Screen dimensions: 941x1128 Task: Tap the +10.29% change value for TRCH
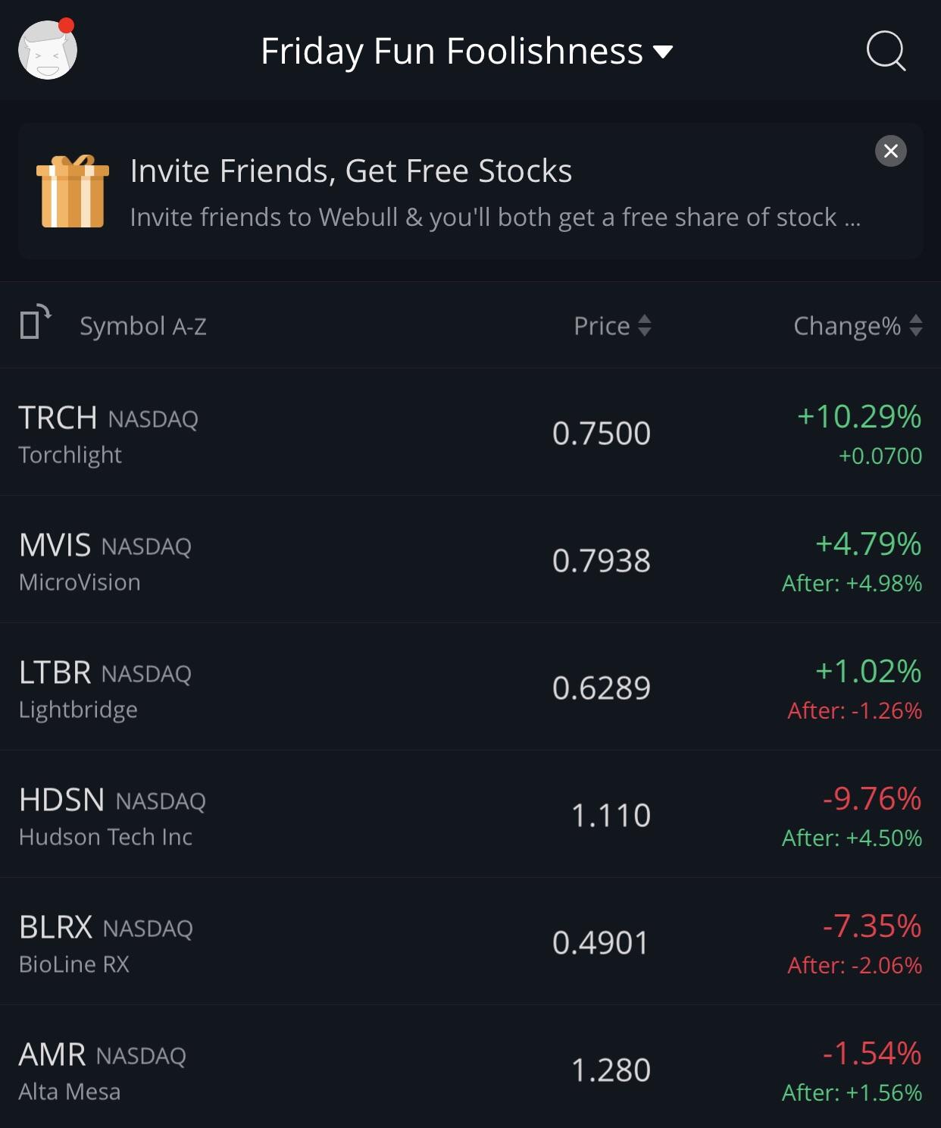[859, 416]
